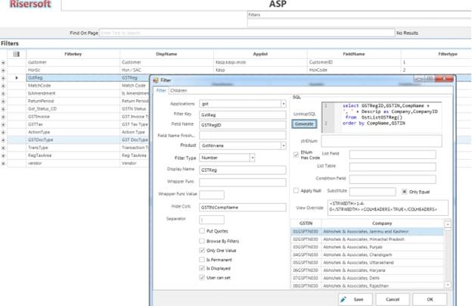Click the Find On Page search box
472x306 pixels.
coord(247,33)
